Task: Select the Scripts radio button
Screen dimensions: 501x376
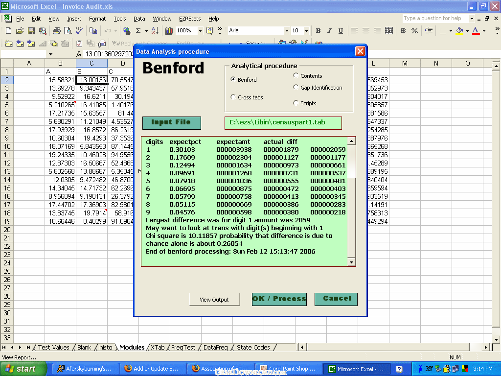Action: pos(296,103)
